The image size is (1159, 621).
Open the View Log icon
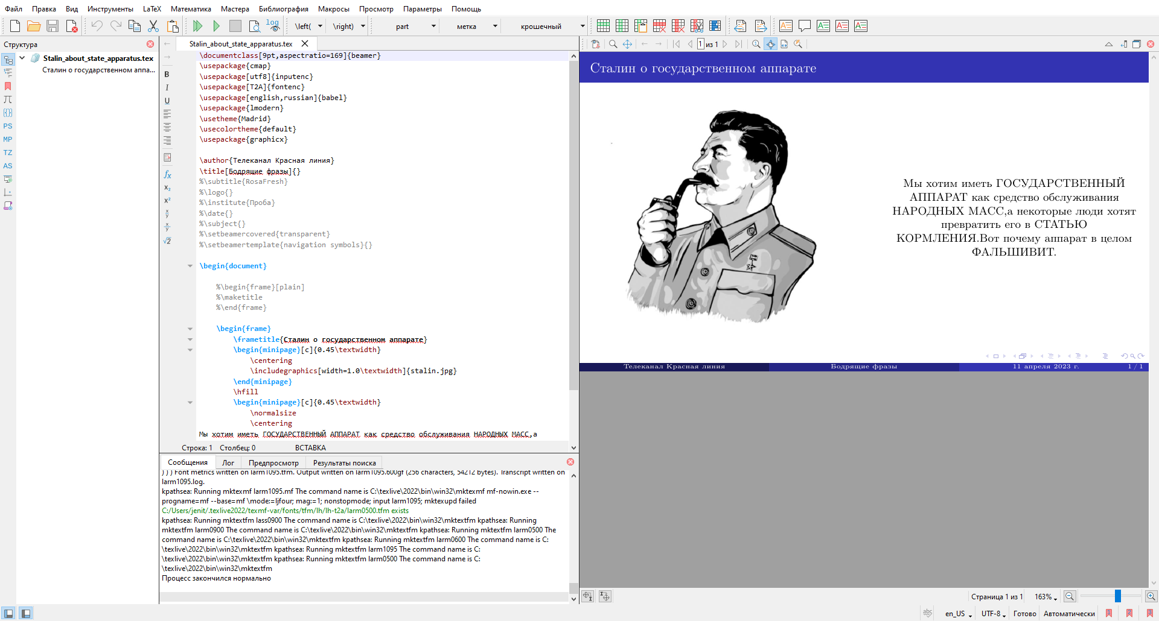pos(273,26)
